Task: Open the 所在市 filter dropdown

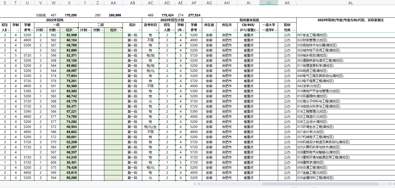Action: point(235,30)
